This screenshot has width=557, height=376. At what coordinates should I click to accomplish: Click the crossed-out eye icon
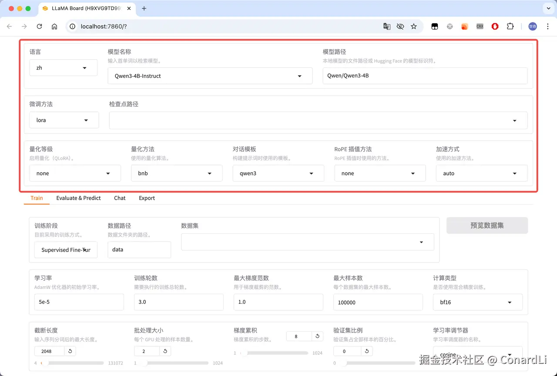coord(400,27)
